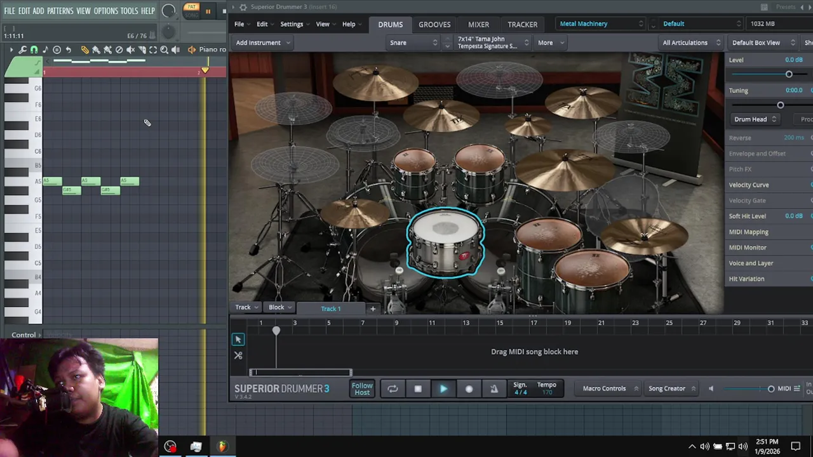
Task: Open the Default Box View dropdown
Action: point(763,43)
